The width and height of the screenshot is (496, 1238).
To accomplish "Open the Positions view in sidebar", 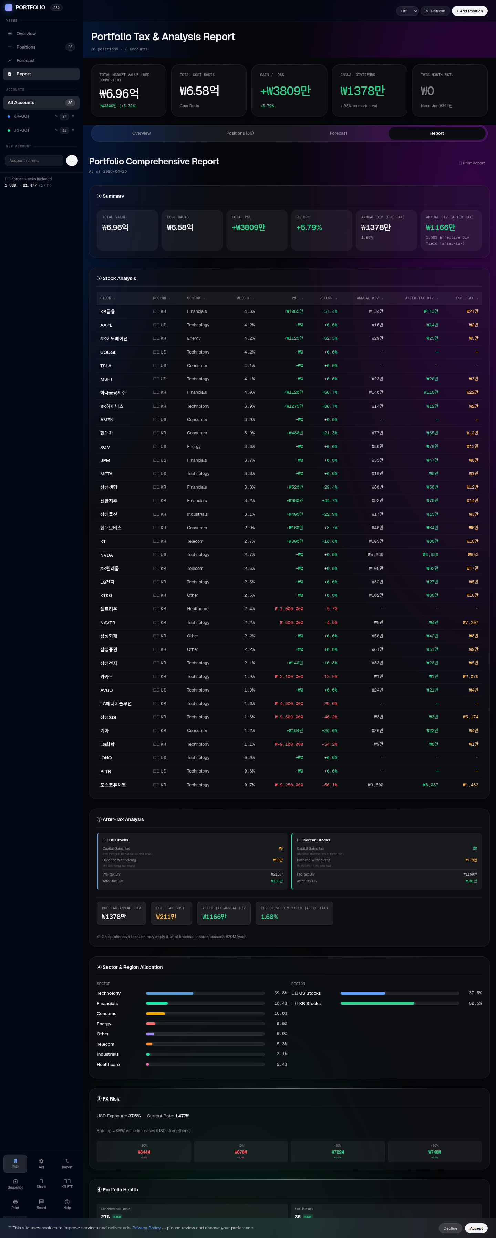I will click(x=41, y=47).
